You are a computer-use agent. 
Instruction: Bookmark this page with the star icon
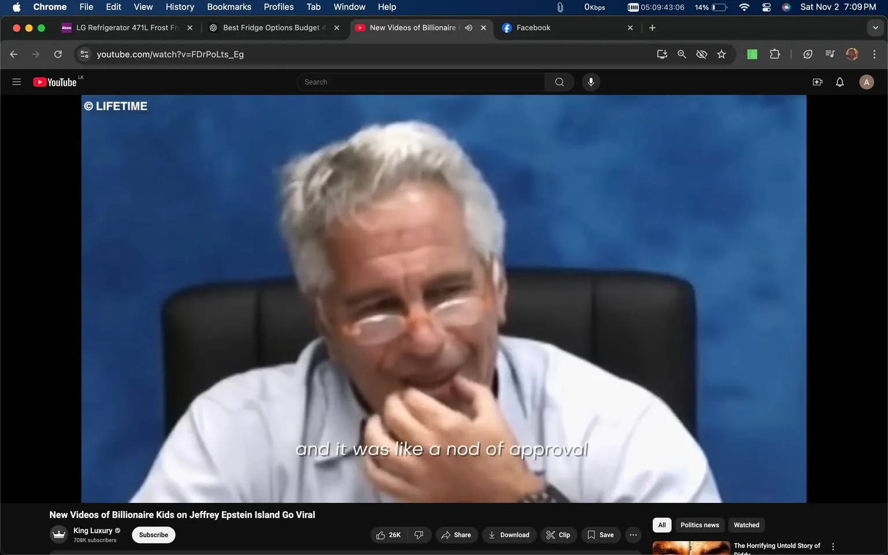[721, 54]
